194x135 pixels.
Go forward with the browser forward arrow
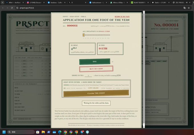(7, 8)
